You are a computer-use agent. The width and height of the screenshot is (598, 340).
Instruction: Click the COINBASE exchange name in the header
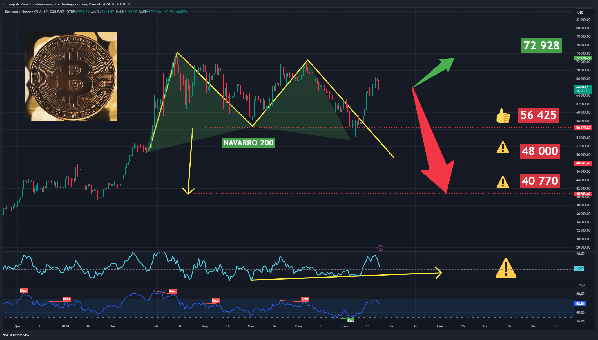point(57,12)
